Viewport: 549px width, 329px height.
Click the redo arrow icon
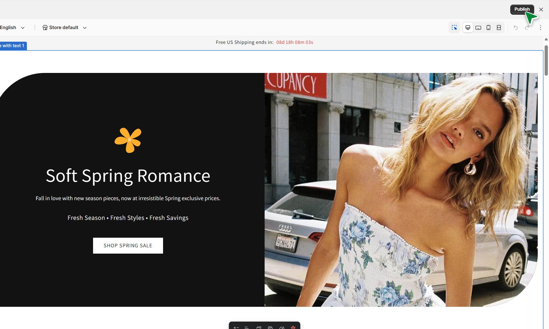click(x=527, y=28)
